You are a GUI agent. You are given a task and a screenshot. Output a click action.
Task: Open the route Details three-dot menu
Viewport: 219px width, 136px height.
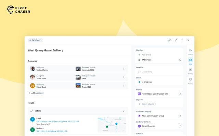[123, 111]
